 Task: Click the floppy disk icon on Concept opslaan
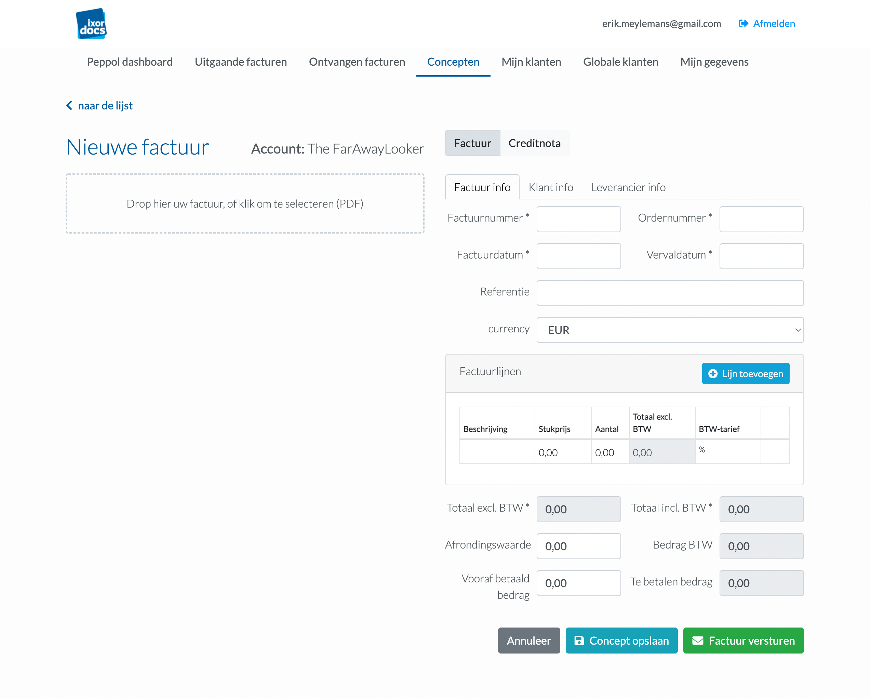[579, 641]
